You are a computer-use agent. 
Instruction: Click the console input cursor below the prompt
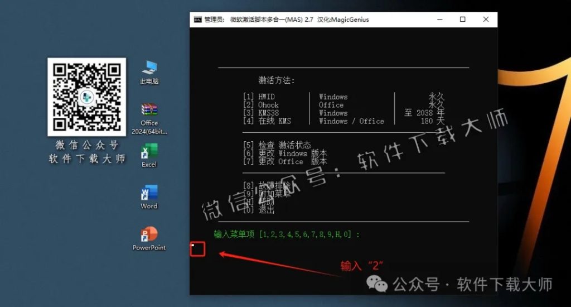pyautogui.click(x=193, y=245)
